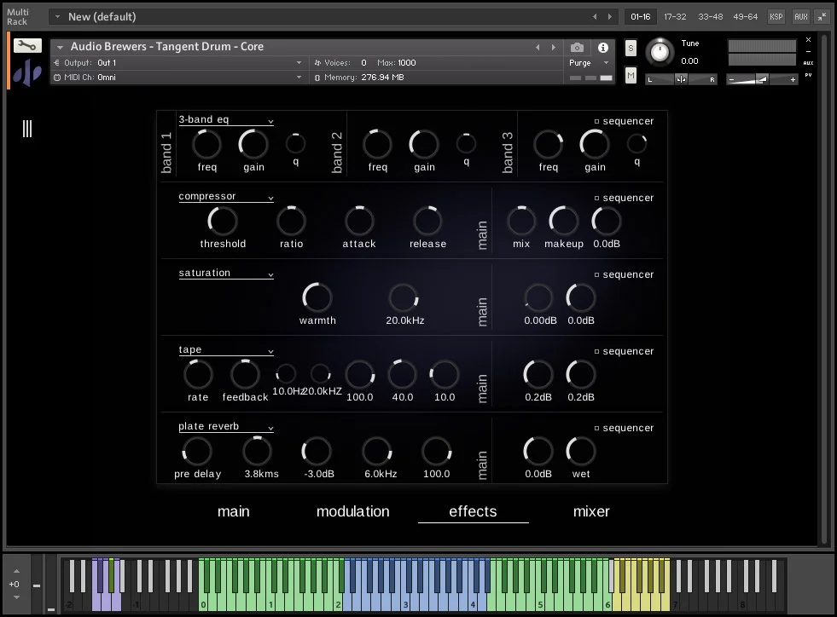Click the AUX button in the rack header
Viewport: 837px width, 617px height.
[800, 16]
